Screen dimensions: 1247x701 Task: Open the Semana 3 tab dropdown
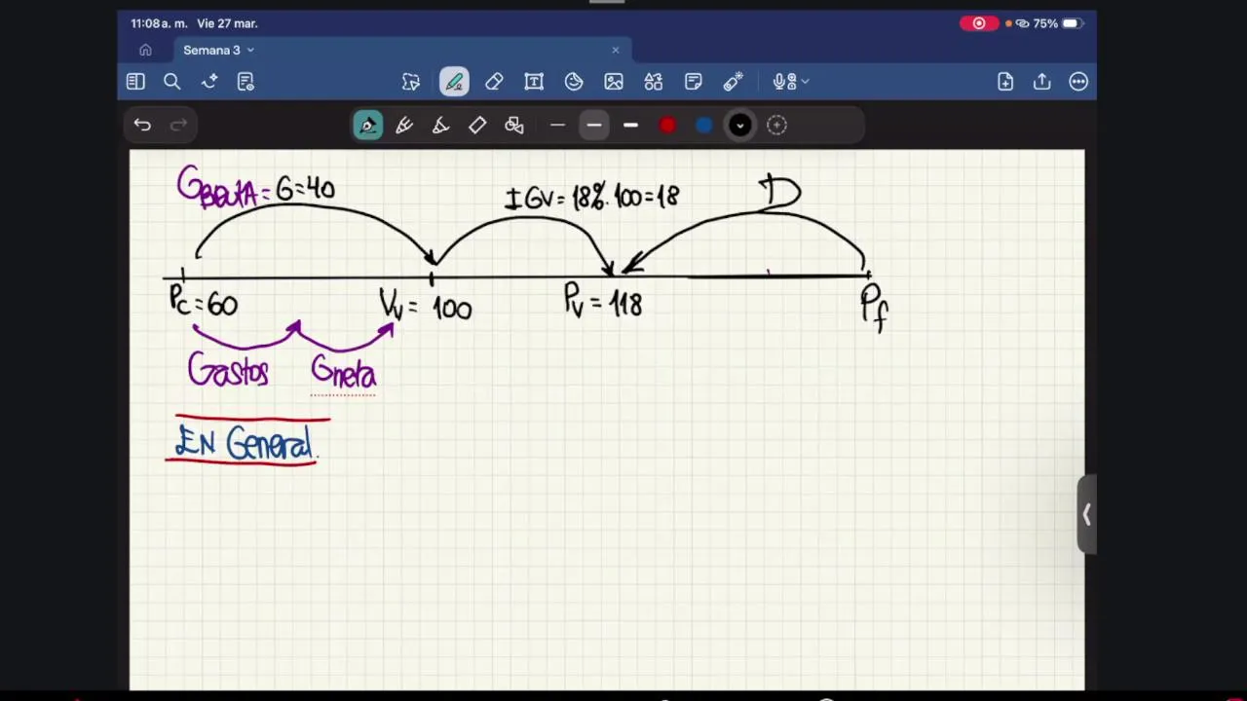click(x=250, y=50)
